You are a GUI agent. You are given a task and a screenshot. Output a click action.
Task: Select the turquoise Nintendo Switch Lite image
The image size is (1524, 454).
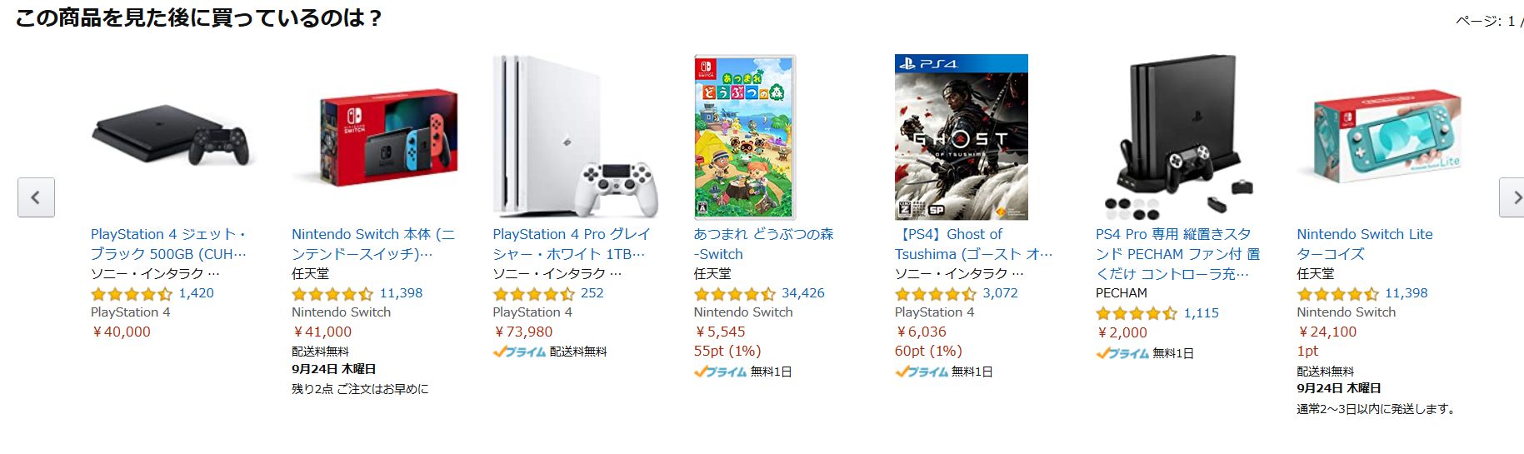click(x=1379, y=137)
